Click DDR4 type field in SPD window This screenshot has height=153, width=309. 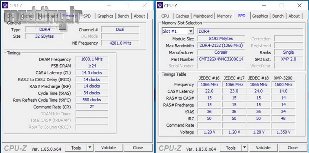click(x=250, y=31)
